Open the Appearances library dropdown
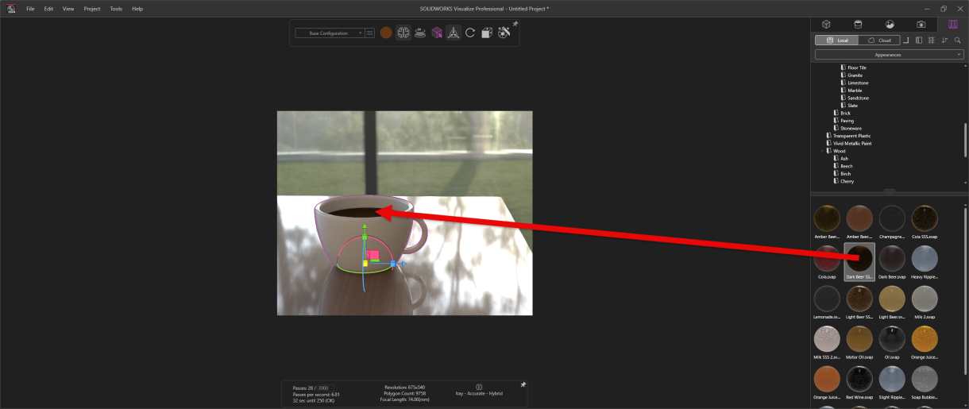Screen dimensions: 969x409 point(889,55)
